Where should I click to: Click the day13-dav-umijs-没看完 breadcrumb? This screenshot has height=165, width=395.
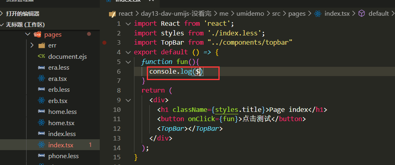point(176,14)
